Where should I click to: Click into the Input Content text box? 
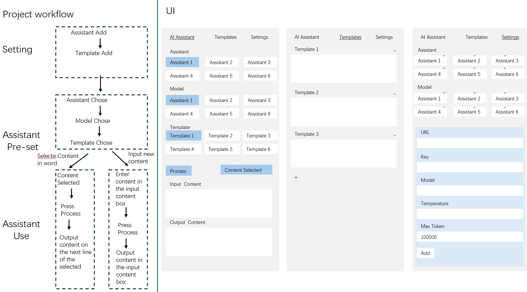coord(219,203)
